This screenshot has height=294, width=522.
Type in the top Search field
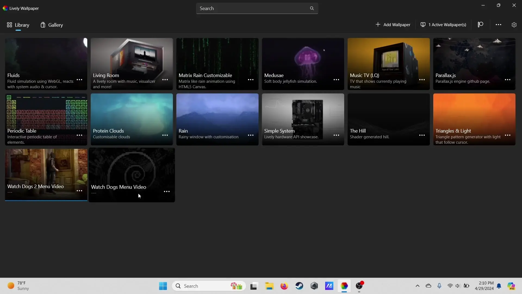pos(253,8)
